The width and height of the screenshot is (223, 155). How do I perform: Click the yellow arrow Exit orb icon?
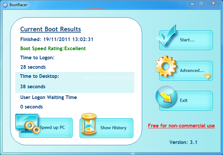(166, 96)
